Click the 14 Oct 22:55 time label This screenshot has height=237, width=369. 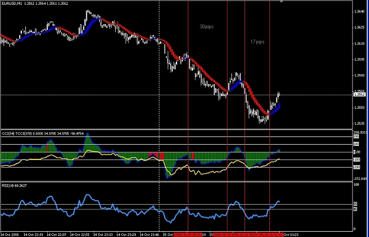pos(80,235)
